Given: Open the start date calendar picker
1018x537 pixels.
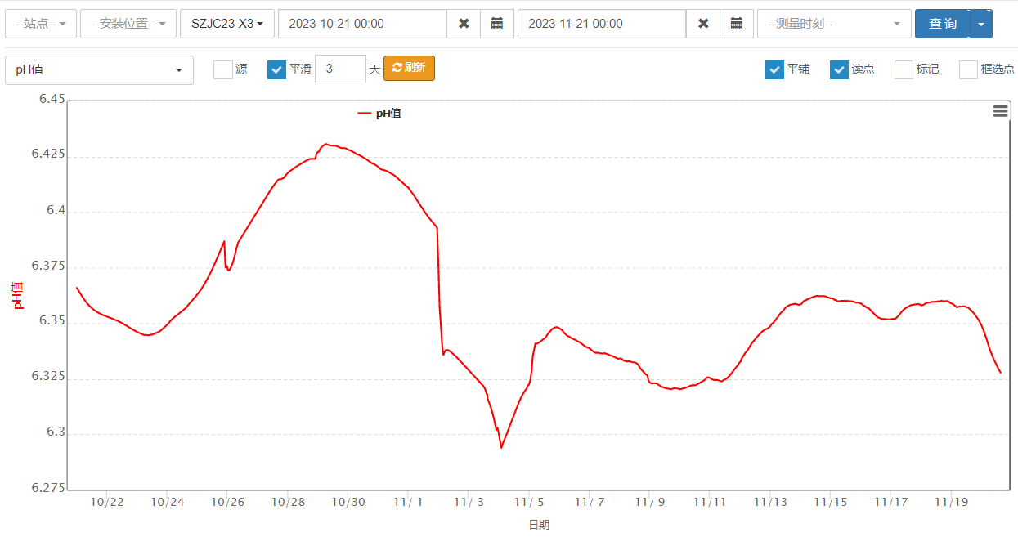Looking at the screenshot, I should click(x=496, y=24).
